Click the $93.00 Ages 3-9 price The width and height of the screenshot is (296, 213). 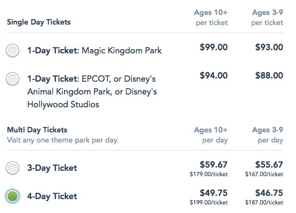269,47
